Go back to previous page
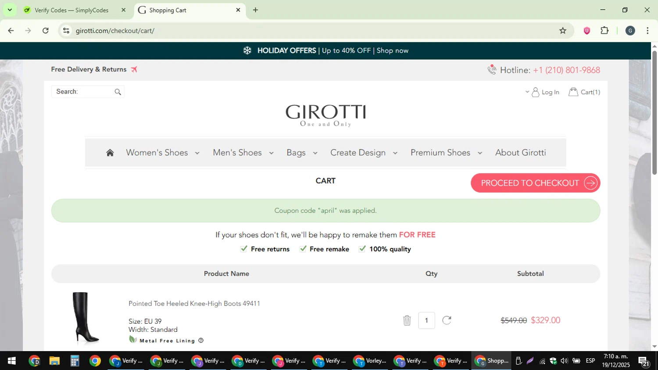 point(11,31)
